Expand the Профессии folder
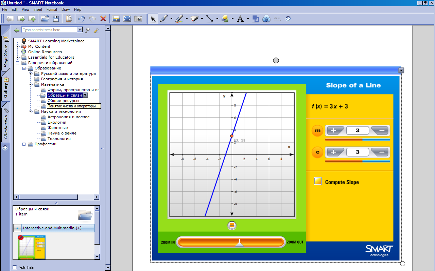Screen dimensions: 435x271 pyautogui.click(x=24, y=144)
